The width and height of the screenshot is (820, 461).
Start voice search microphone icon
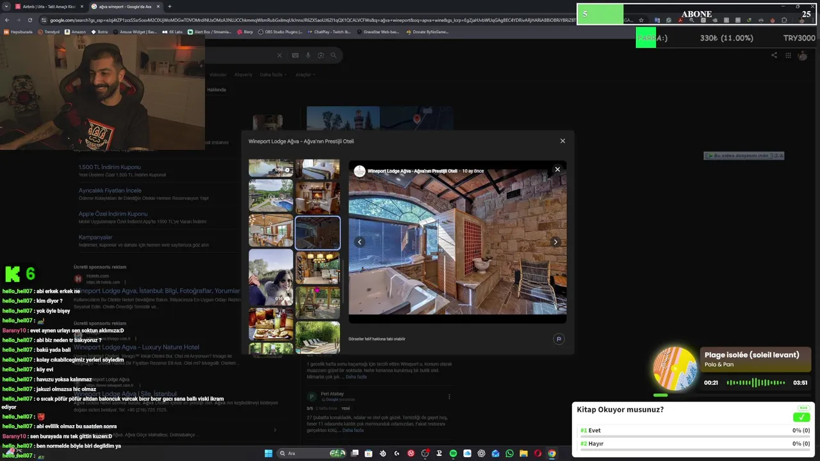click(x=308, y=56)
